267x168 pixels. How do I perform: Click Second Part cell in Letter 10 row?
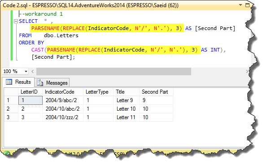pos(156,109)
